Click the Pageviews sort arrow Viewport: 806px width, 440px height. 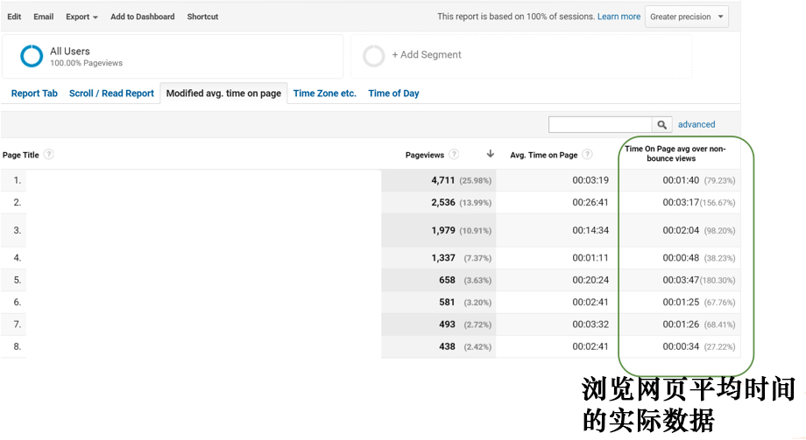click(491, 154)
